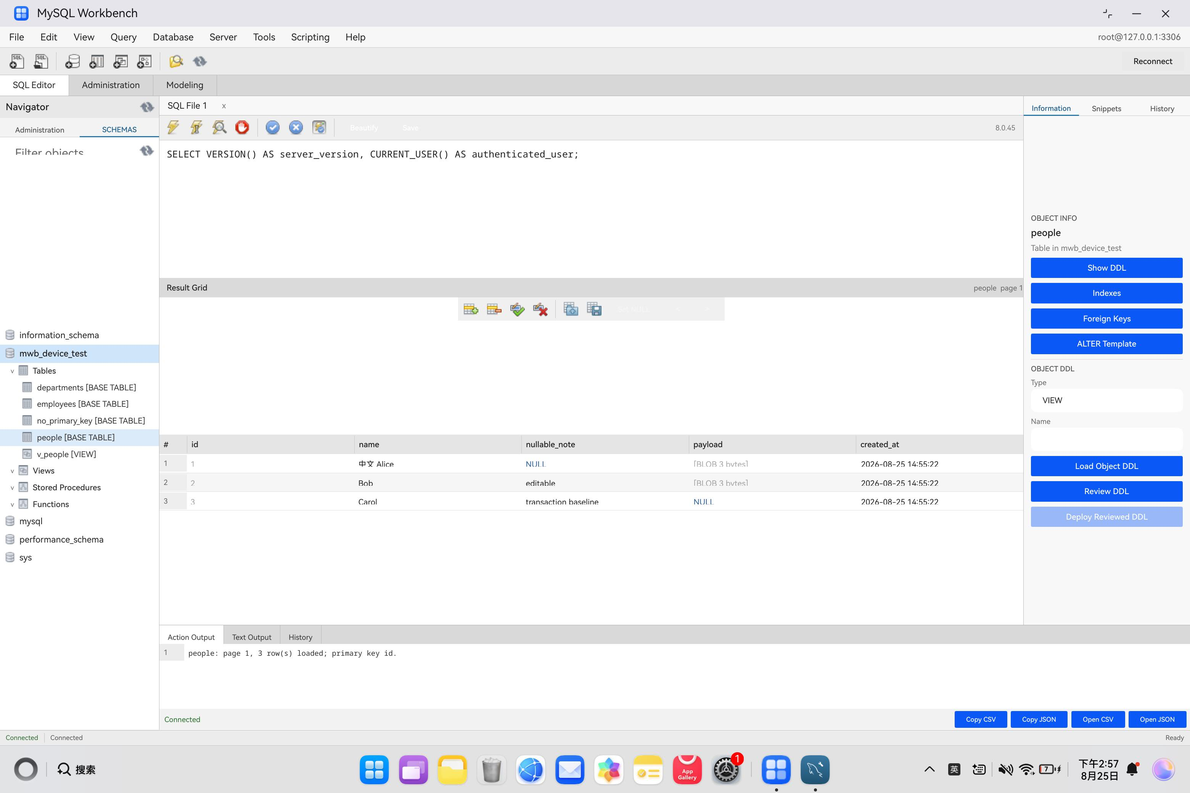The height and width of the screenshot is (793, 1190).
Task: Open the system Settings gear in dock
Action: click(727, 770)
